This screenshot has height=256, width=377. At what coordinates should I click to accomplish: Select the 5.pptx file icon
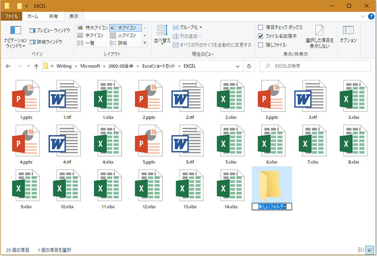coord(149,140)
